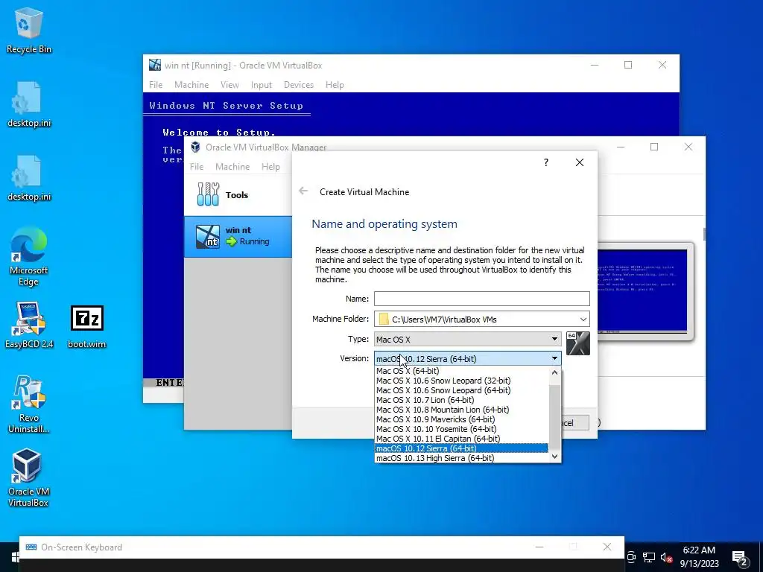Image resolution: width=763 pixels, height=572 pixels.
Task: Open File menu in win nt VM window
Action: (x=156, y=85)
